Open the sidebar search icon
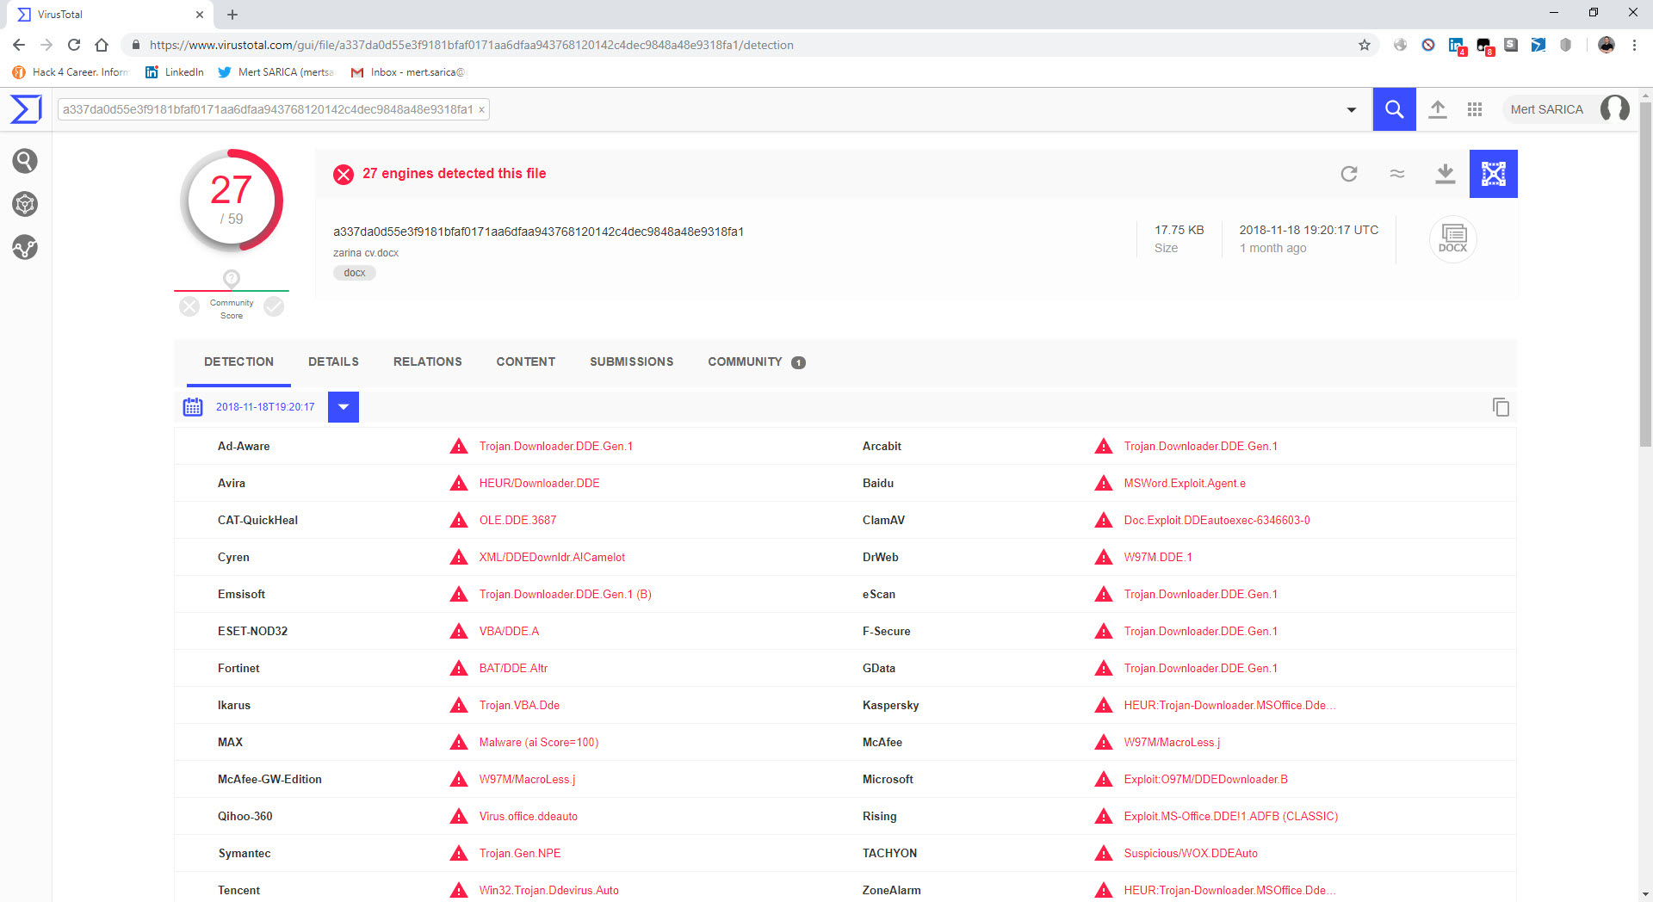The width and height of the screenshot is (1653, 902). point(25,161)
